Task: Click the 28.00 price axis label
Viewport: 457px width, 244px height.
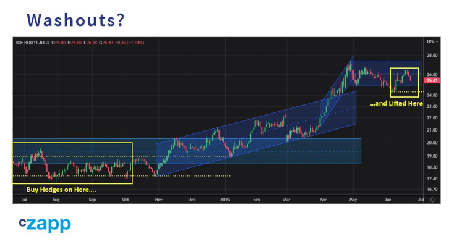Action: tap(432, 56)
